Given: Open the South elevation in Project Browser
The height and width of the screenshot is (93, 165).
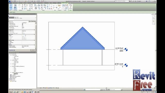Looking at the screenshot, I should point(15,70).
